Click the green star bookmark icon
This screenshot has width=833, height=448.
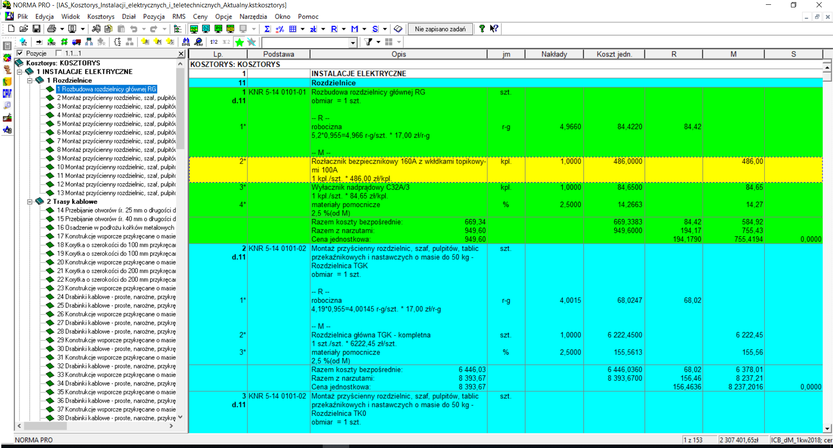click(x=240, y=42)
